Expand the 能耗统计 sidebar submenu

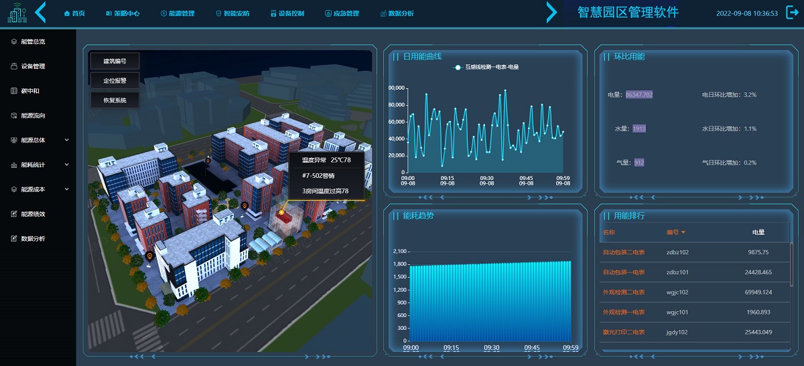tap(66, 165)
